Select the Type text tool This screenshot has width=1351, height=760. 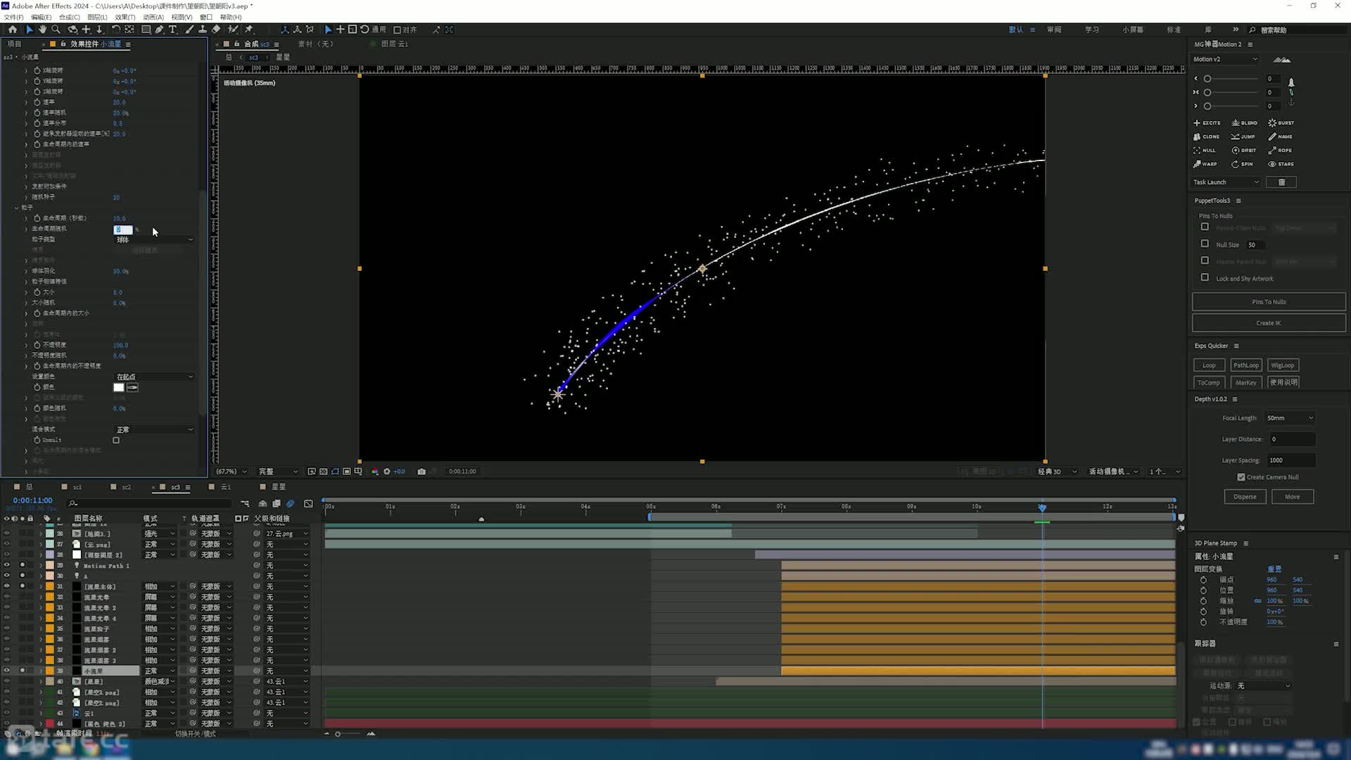coord(172,30)
